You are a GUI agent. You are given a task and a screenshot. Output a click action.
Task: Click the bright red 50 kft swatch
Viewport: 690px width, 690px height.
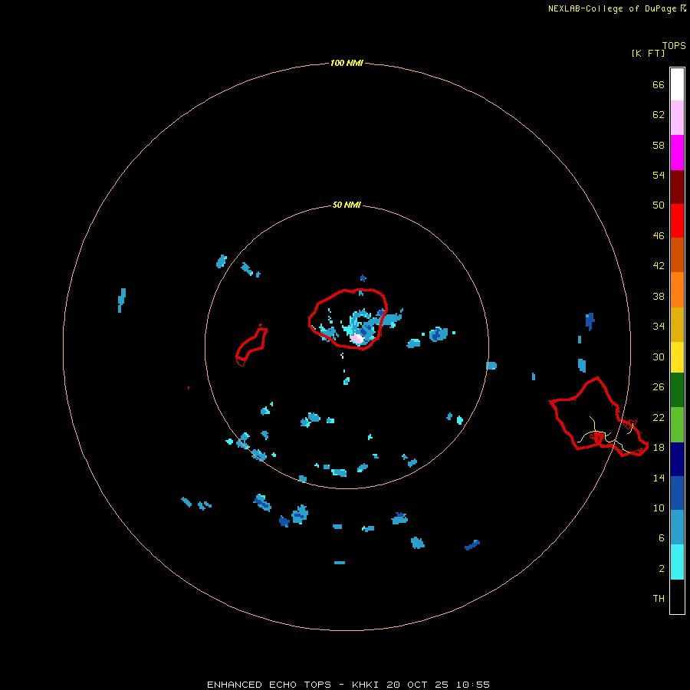pyautogui.click(x=677, y=221)
